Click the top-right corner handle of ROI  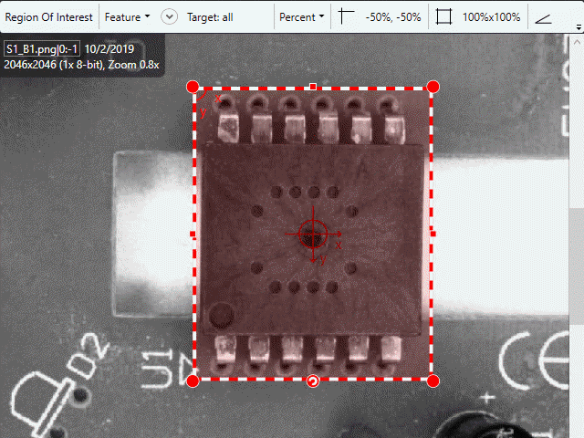point(433,87)
